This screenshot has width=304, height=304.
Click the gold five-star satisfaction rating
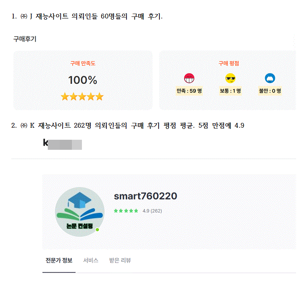82,96
